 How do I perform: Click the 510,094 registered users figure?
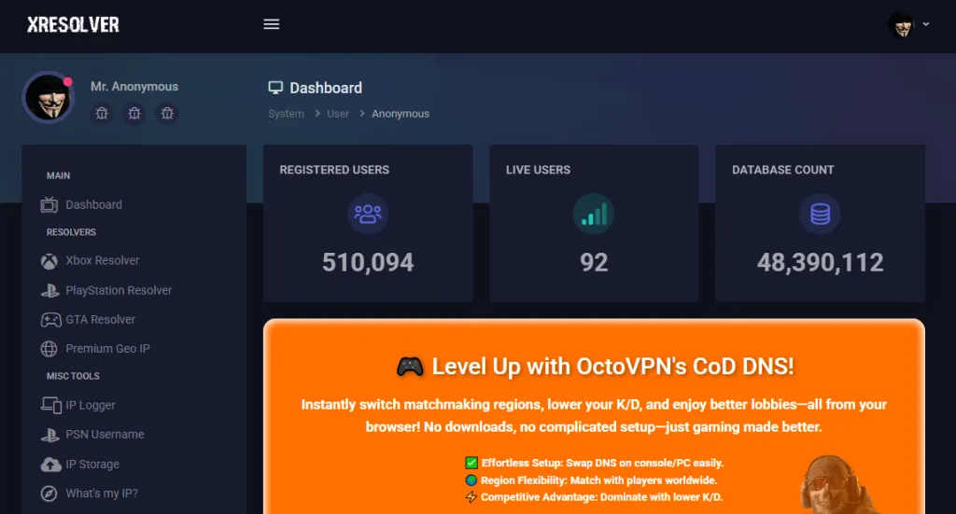click(368, 262)
